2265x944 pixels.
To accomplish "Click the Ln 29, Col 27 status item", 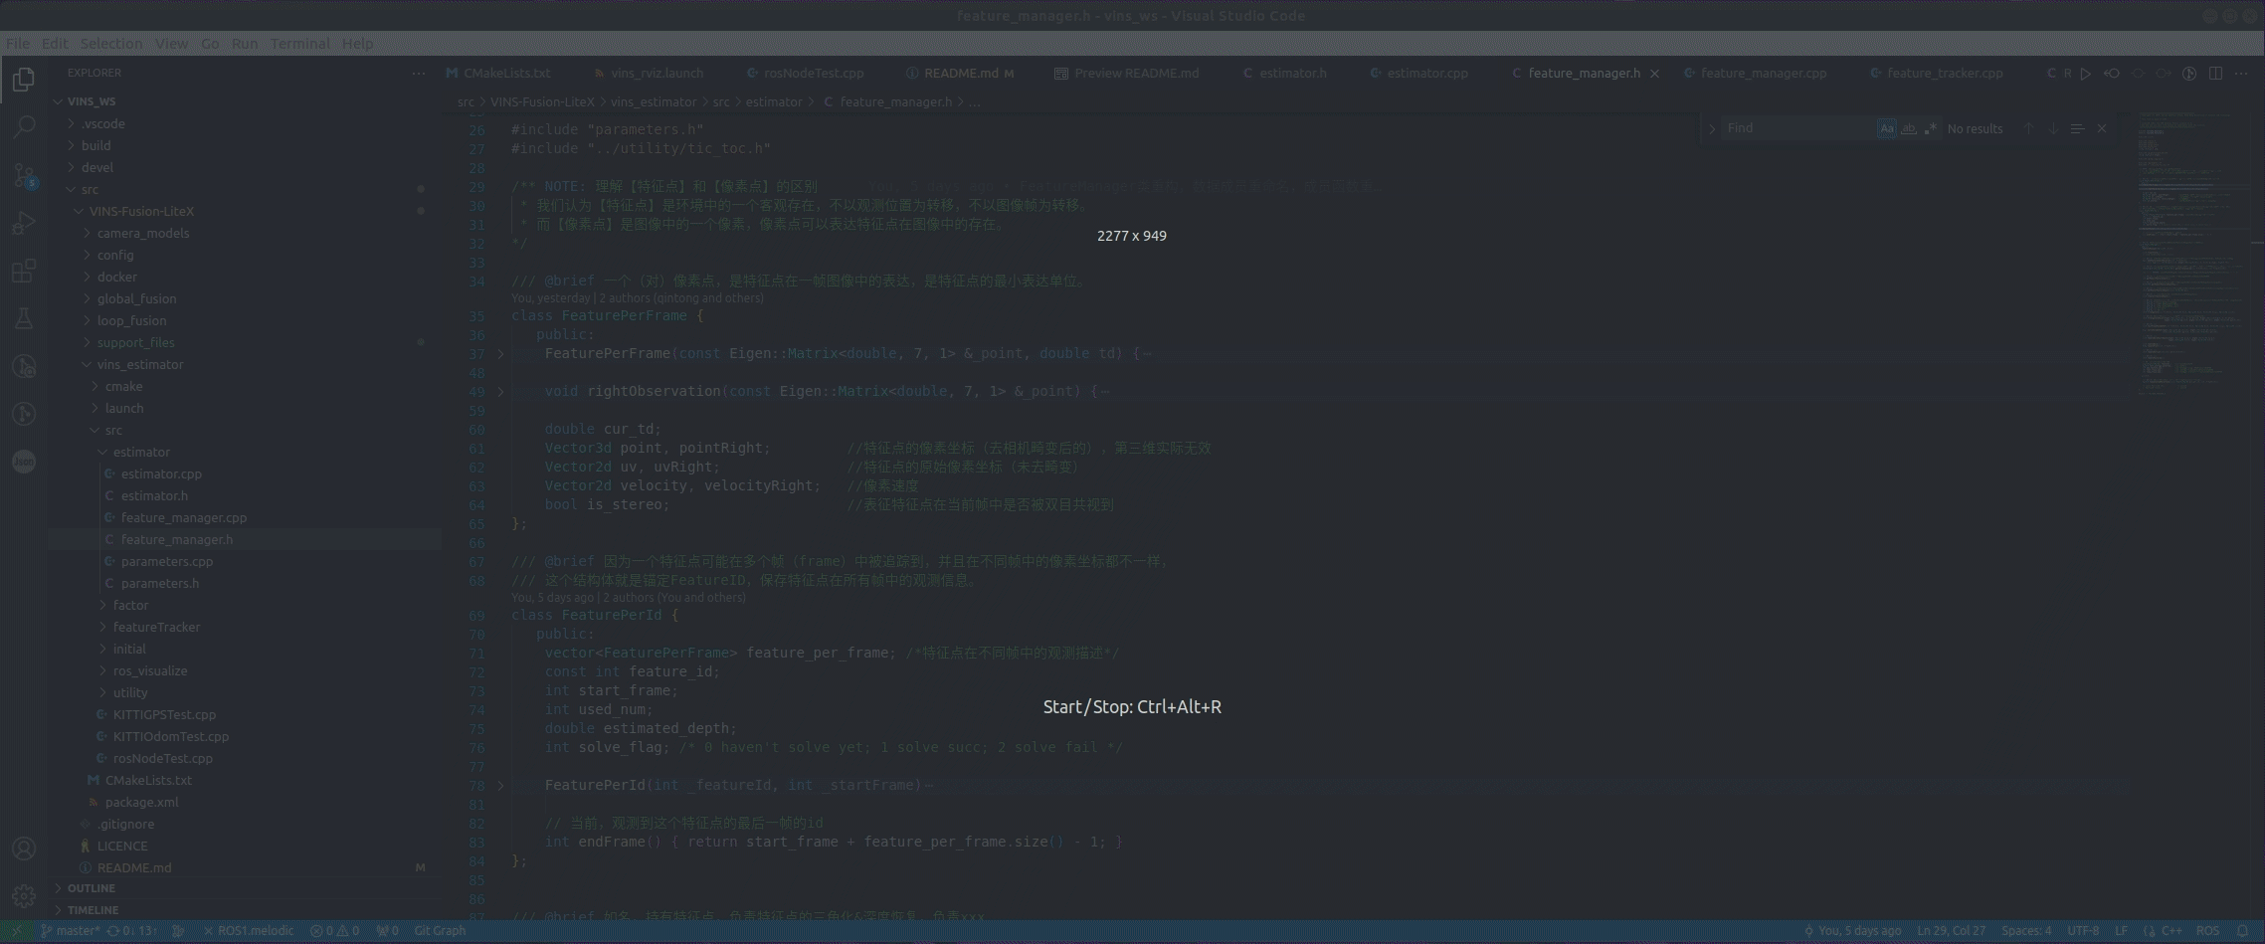I will [x=1951, y=931].
